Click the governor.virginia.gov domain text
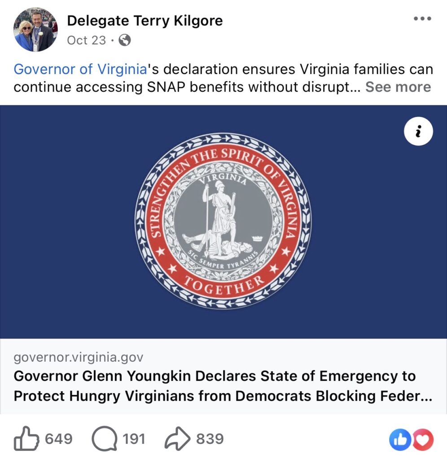This screenshot has width=447, height=459. pos(79,357)
